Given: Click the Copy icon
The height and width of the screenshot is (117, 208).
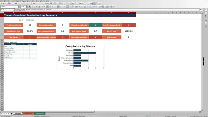Looking at the screenshot, I should [x=24, y=4].
